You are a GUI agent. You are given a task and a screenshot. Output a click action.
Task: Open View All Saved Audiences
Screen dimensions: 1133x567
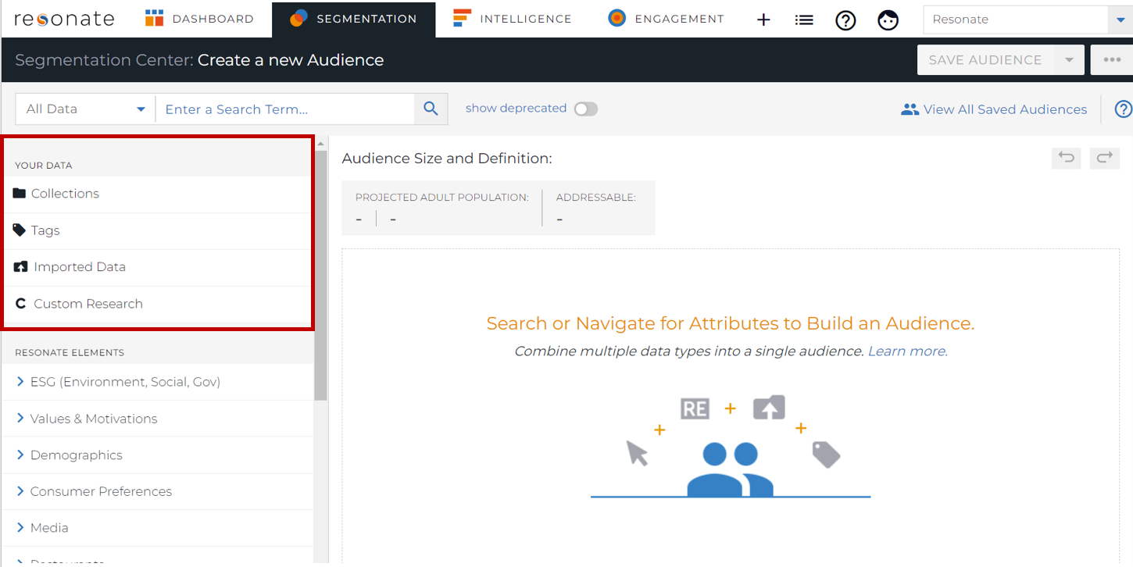994,109
